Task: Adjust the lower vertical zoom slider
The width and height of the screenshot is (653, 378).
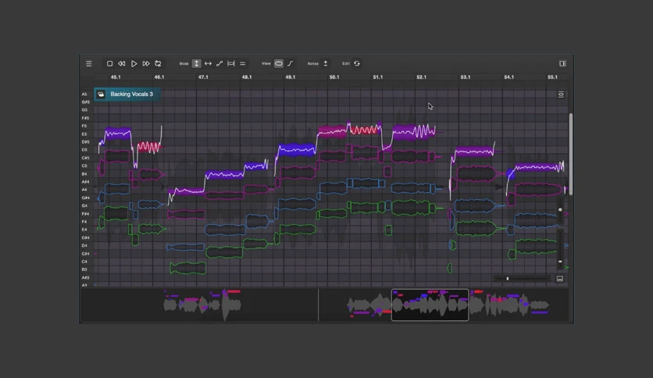Action: 560,262
